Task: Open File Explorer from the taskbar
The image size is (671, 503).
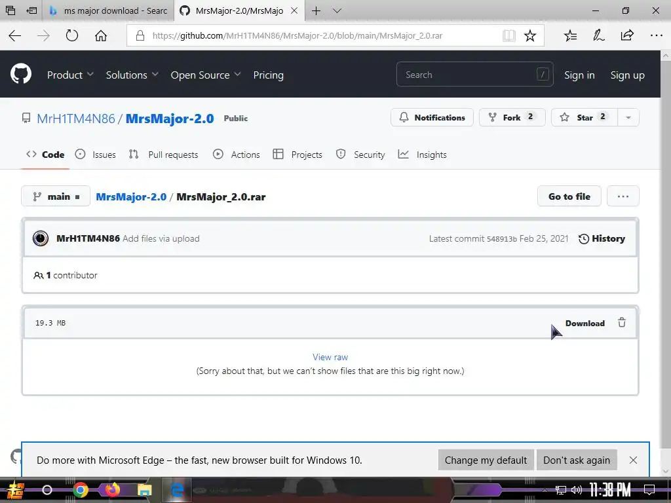Action: point(145,490)
